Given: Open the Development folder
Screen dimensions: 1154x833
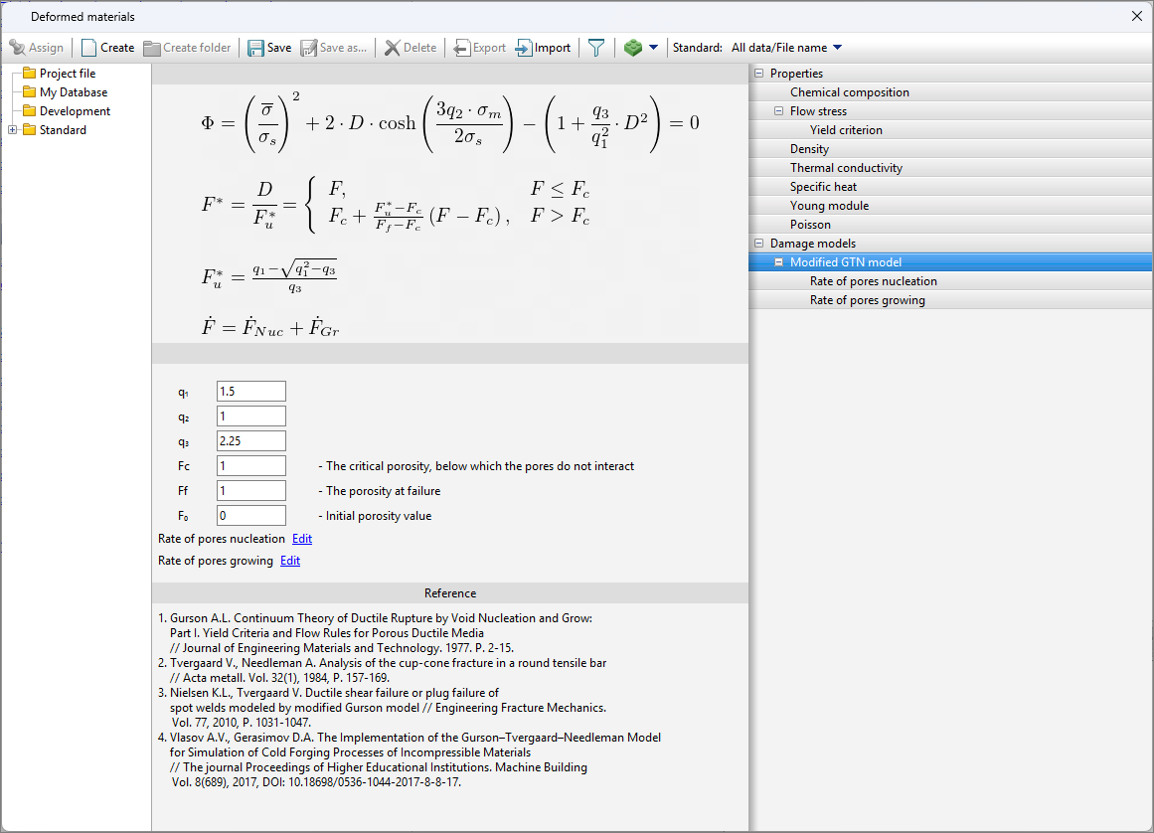Looking at the screenshot, I should point(75,111).
